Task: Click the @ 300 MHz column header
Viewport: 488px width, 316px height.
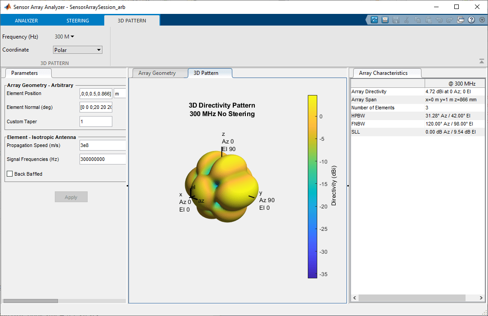Action: [x=455, y=83]
